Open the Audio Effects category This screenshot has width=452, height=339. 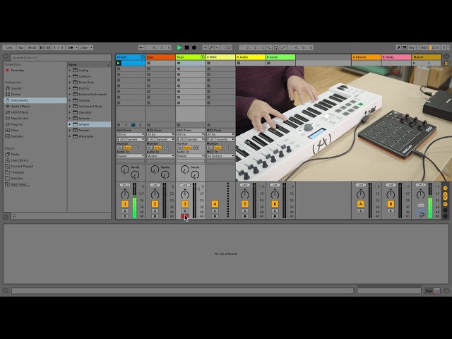coord(20,107)
